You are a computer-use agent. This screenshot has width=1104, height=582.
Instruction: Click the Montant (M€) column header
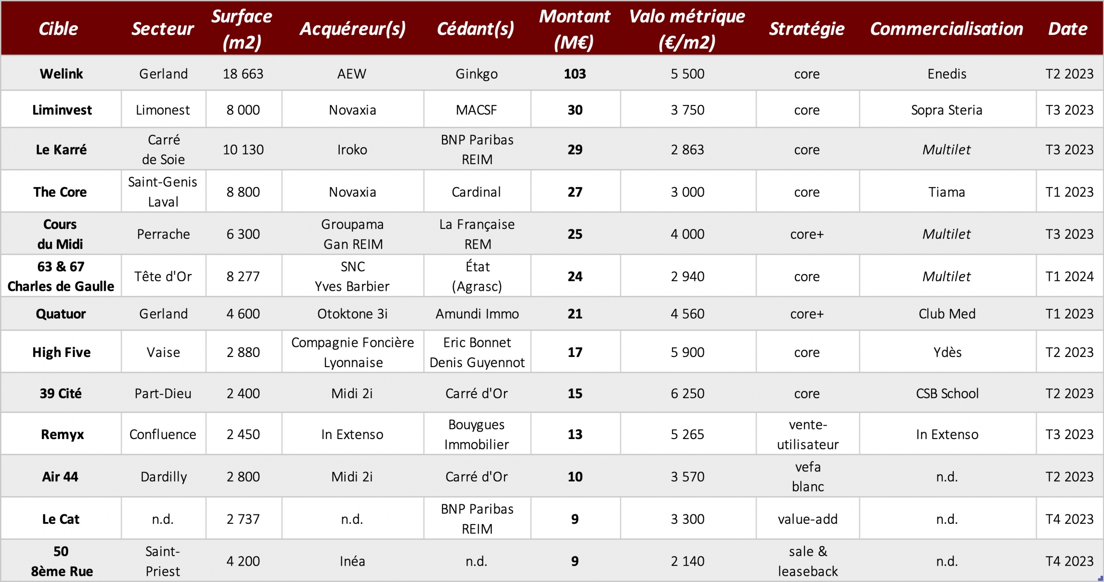(574, 29)
